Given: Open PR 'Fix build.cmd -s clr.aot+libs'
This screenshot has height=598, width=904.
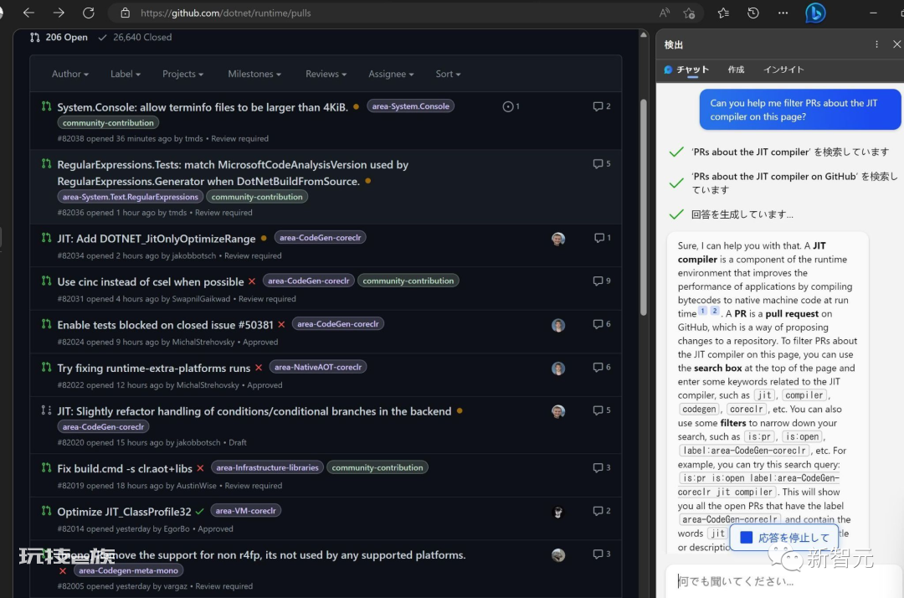Looking at the screenshot, I should point(125,469).
